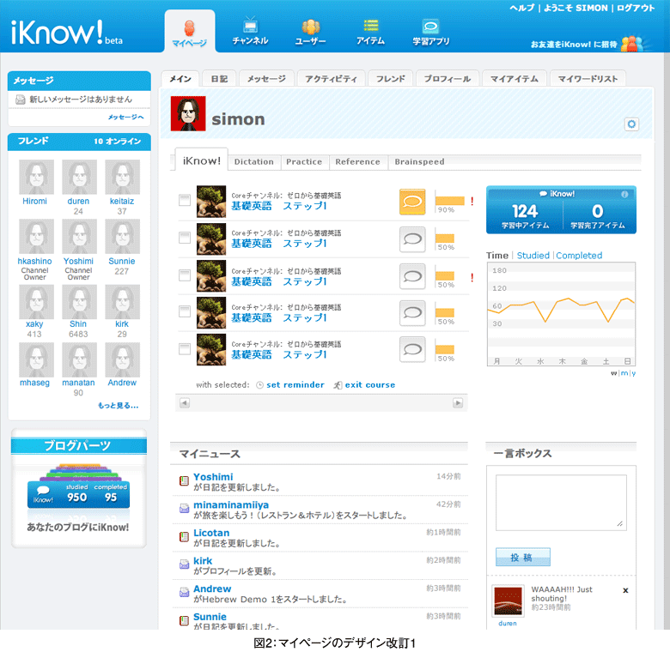Click the ブログパーツ widget banner

click(x=79, y=445)
